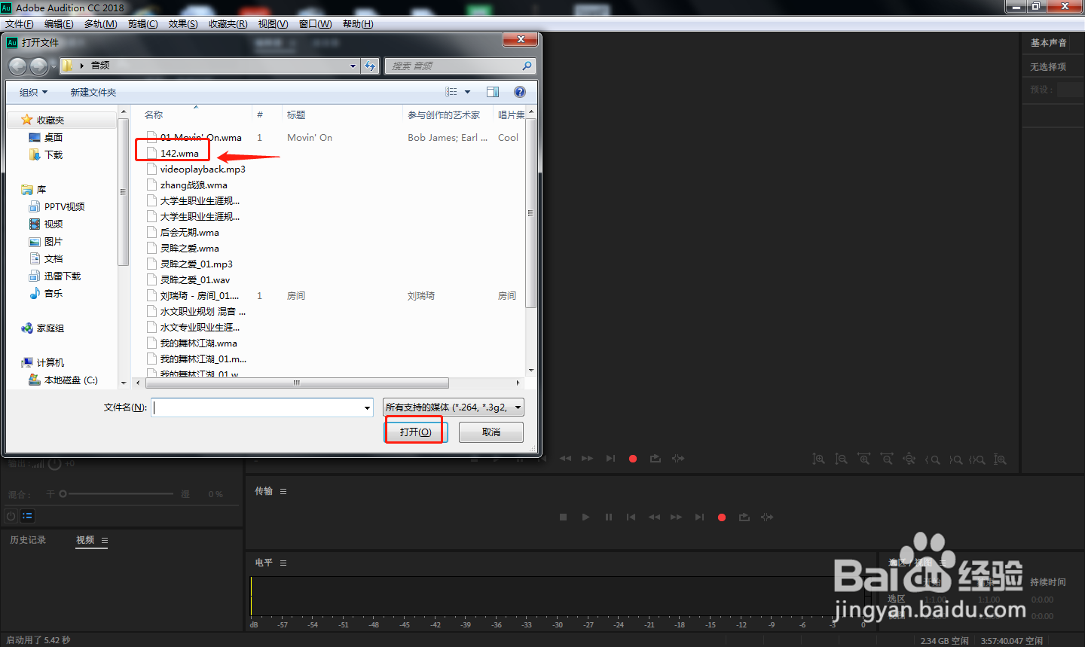This screenshot has height=647, width=1085.
Task: Pause playback in the 传输 transport panel
Action: point(608,517)
